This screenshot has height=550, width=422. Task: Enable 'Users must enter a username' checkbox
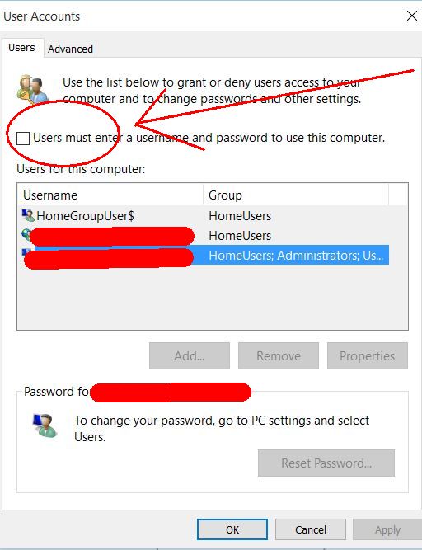click(x=23, y=138)
